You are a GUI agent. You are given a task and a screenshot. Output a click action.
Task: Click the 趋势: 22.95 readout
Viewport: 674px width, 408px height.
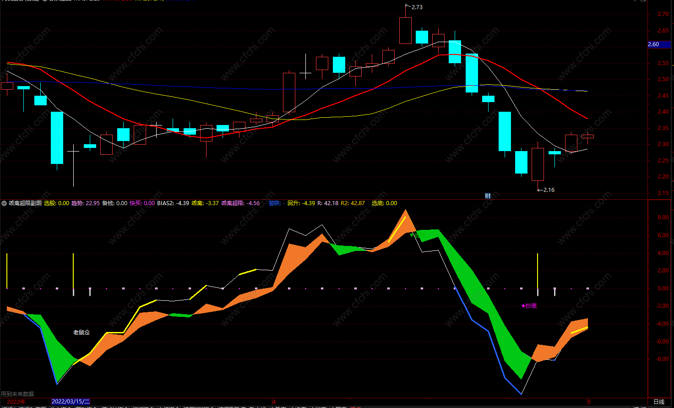point(85,203)
